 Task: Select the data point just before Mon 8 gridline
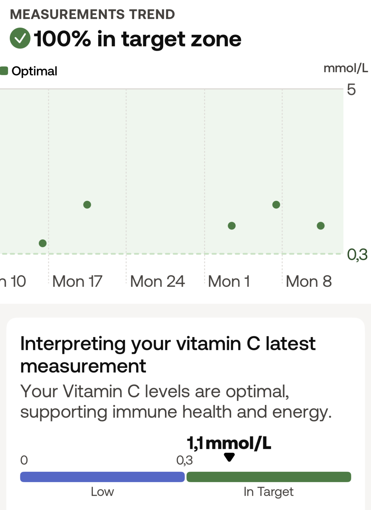(276, 205)
